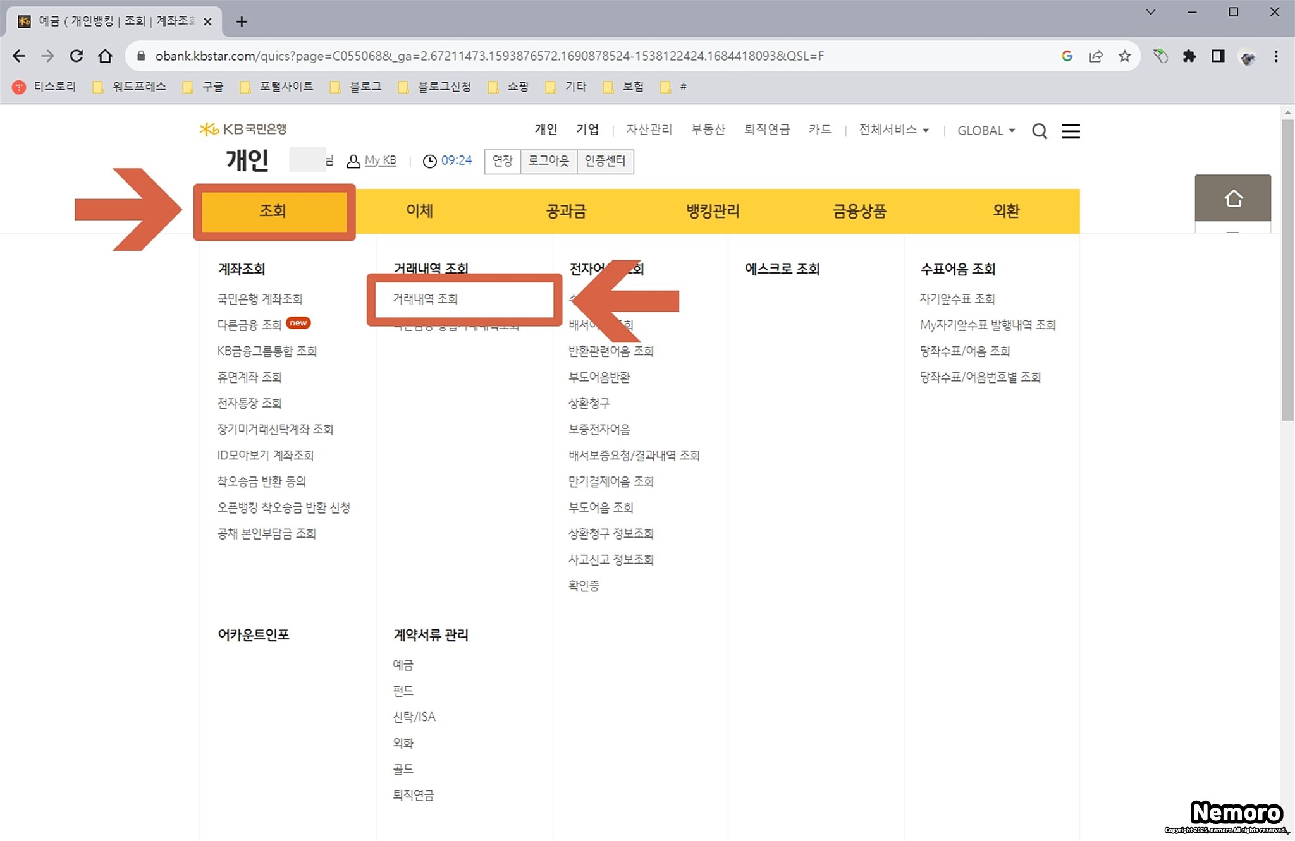
Task: Open the 이체 menu tab
Action: pos(419,211)
